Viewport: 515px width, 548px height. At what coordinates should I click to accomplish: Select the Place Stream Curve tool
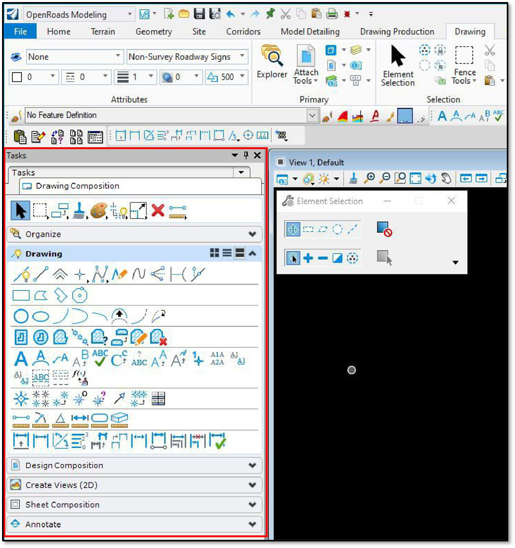[x=138, y=274]
